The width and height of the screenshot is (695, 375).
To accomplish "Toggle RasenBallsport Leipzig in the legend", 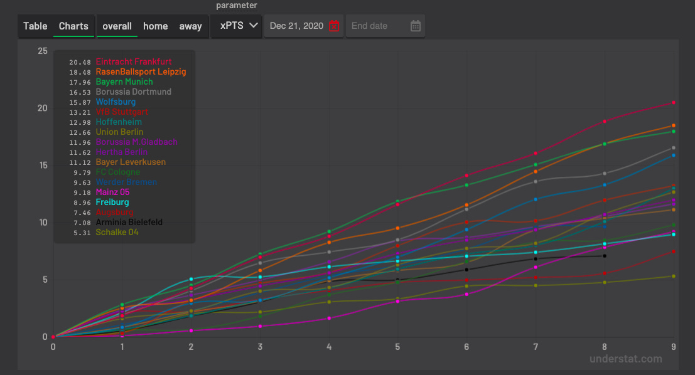I will 141,71.
